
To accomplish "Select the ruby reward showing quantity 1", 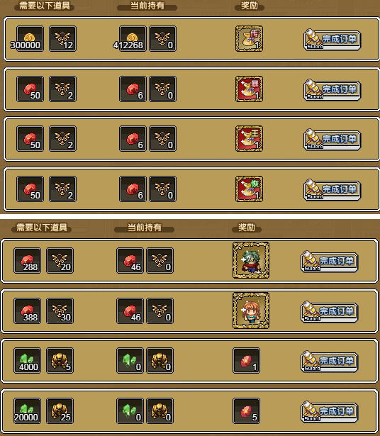I will point(246,360).
